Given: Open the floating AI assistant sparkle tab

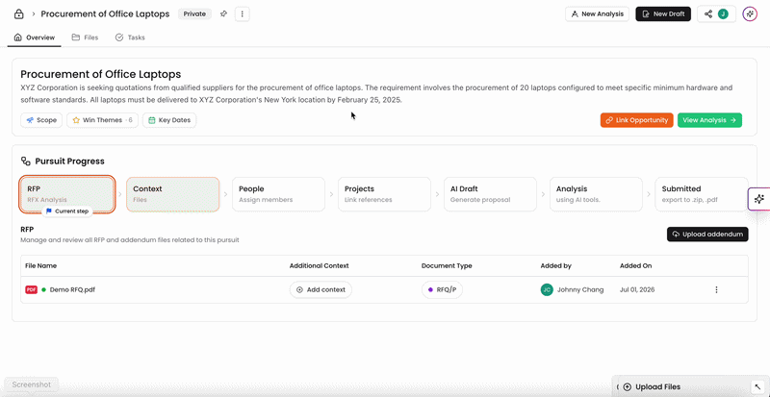Looking at the screenshot, I should click(758, 199).
